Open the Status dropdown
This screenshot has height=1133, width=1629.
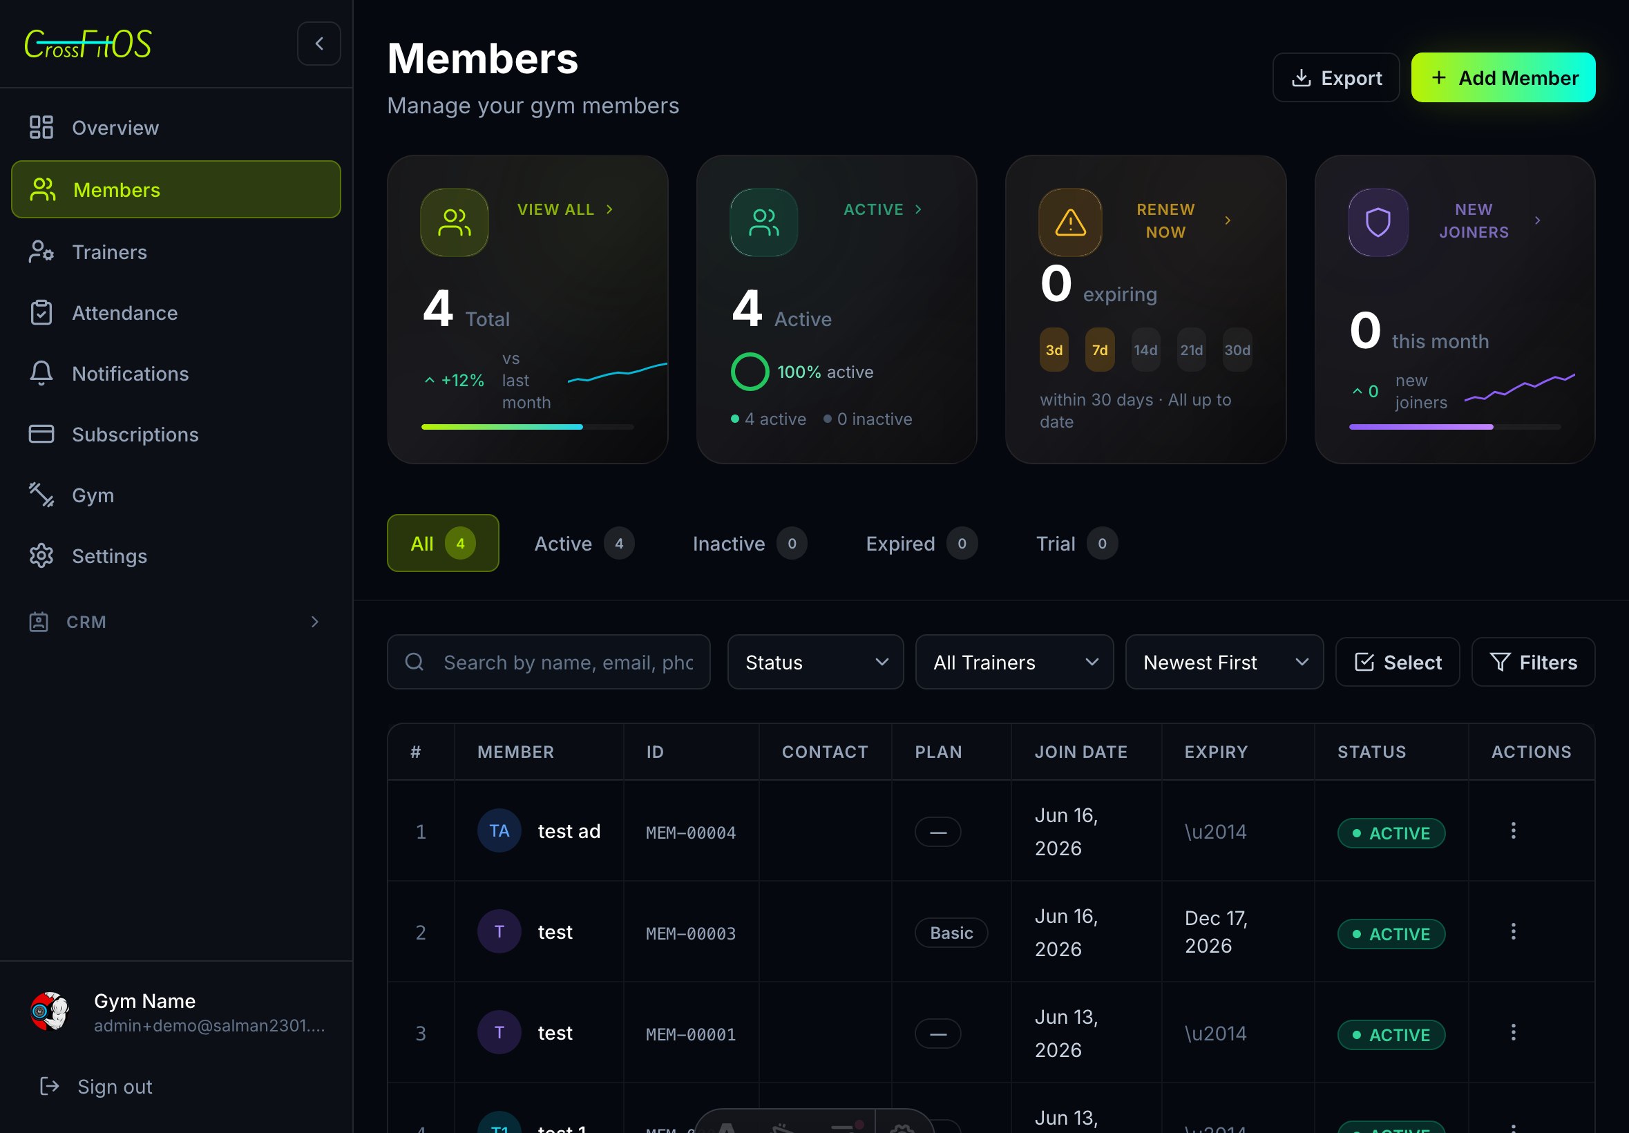point(815,662)
